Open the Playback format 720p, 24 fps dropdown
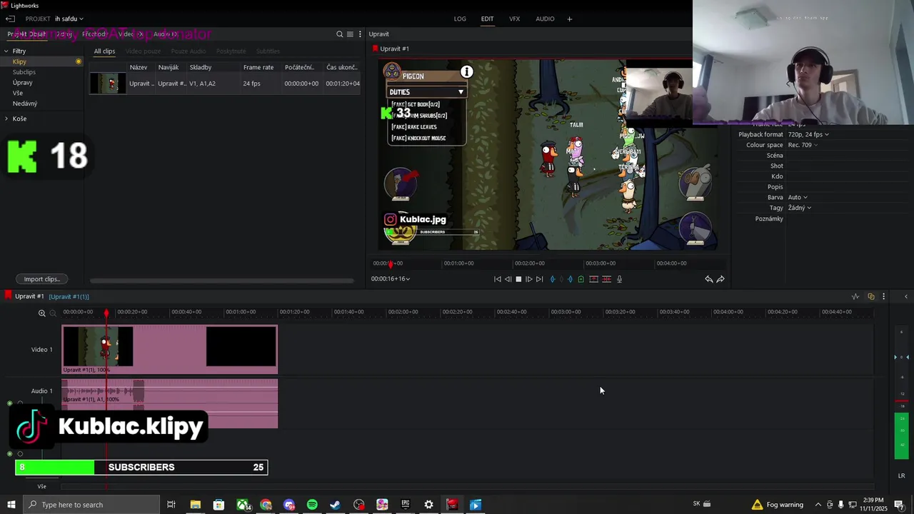Image resolution: width=914 pixels, height=514 pixels. pos(808,134)
